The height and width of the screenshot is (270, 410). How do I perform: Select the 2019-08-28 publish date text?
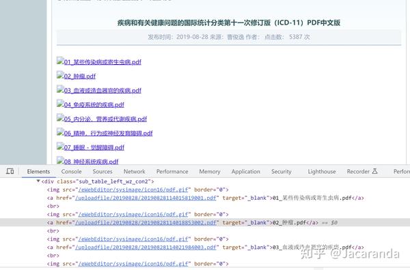[x=192, y=37]
